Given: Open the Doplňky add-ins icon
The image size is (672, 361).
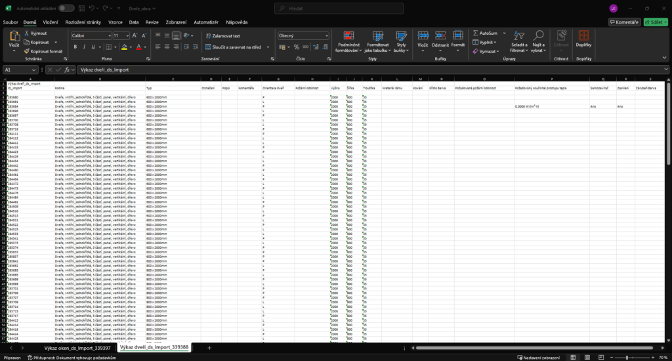Looking at the screenshot, I should [x=583, y=36].
